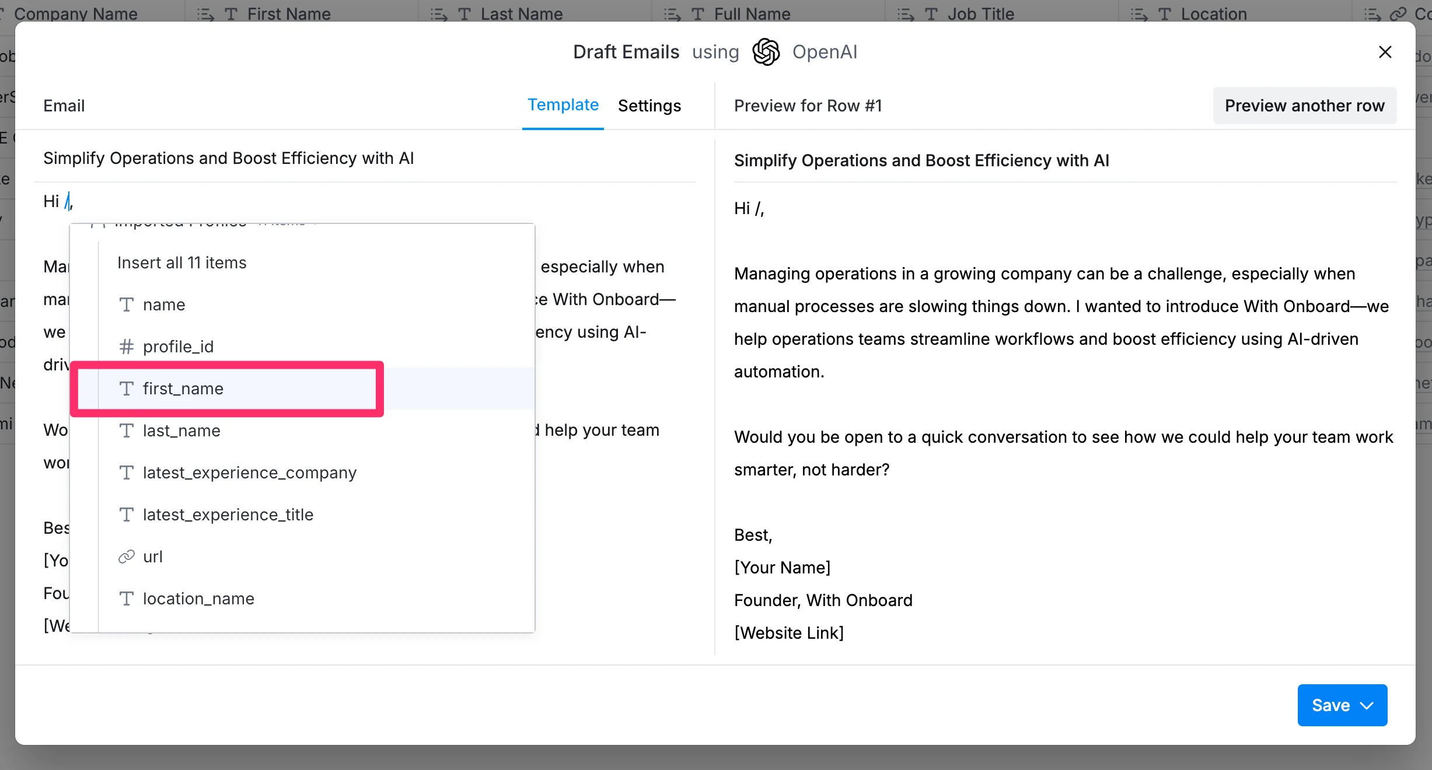
Task: Click text icon beside last_name
Action: (x=126, y=430)
